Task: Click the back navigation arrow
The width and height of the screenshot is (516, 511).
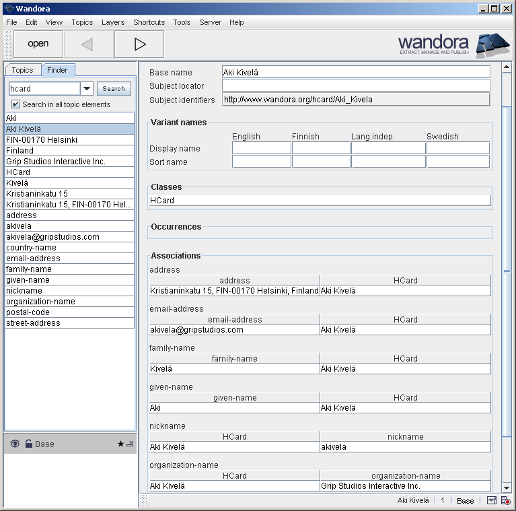Action: pyautogui.click(x=89, y=44)
